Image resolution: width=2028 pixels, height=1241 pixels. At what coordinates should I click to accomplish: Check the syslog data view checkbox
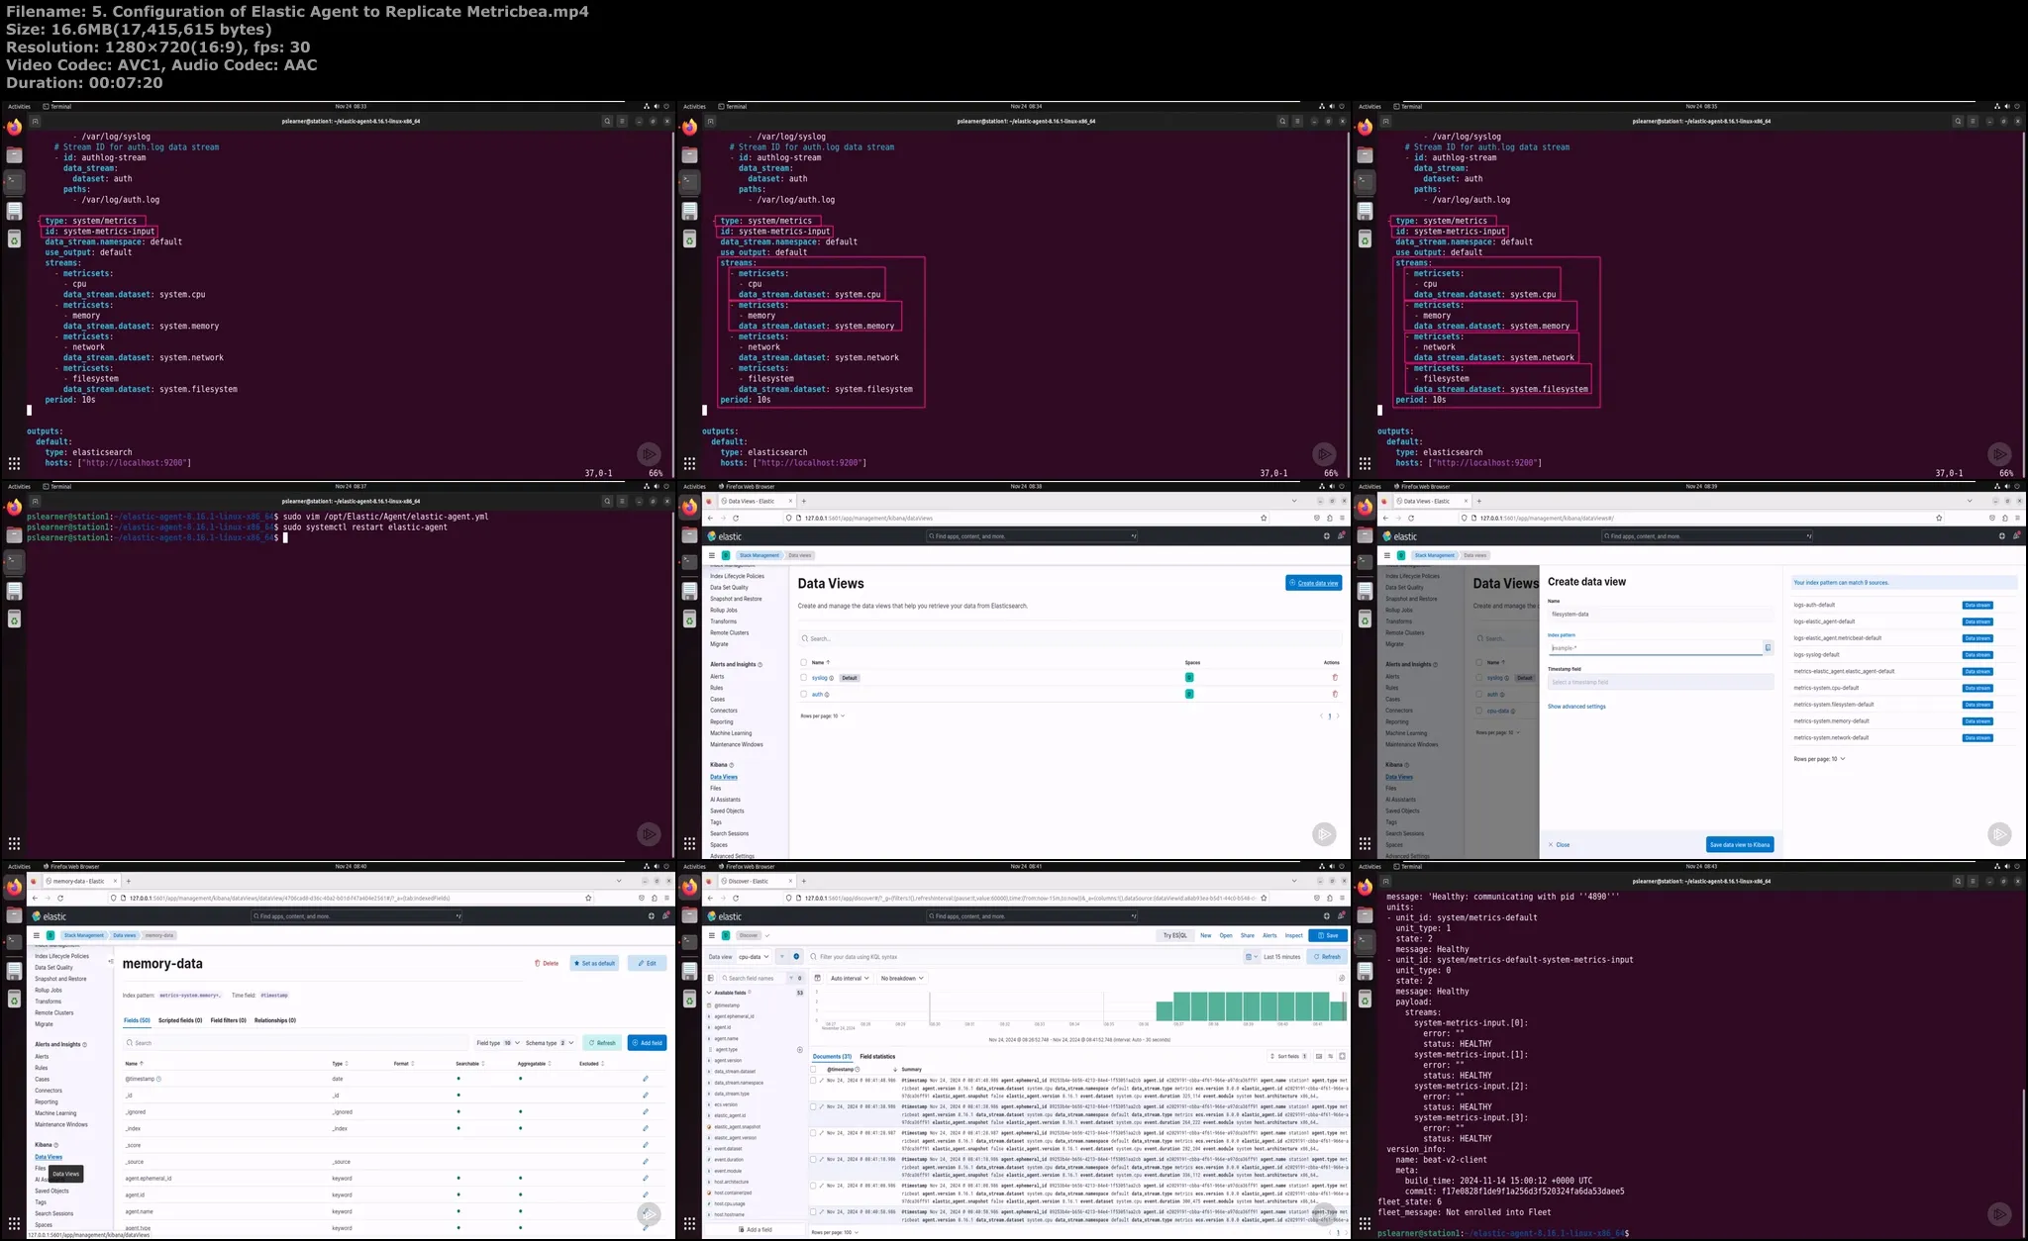click(803, 678)
